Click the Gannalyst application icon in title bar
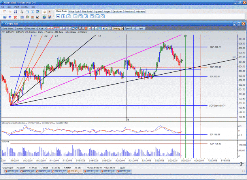The height and width of the screenshot is (180, 247). 2,2
